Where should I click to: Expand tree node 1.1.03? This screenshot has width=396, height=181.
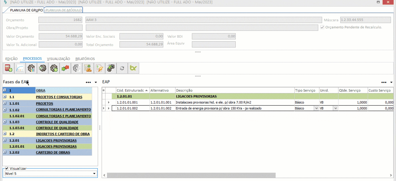click(5, 122)
